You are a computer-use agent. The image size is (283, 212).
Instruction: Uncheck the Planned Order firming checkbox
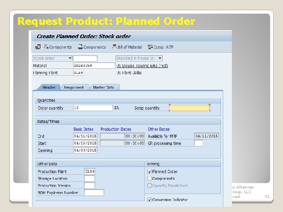click(149, 172)
